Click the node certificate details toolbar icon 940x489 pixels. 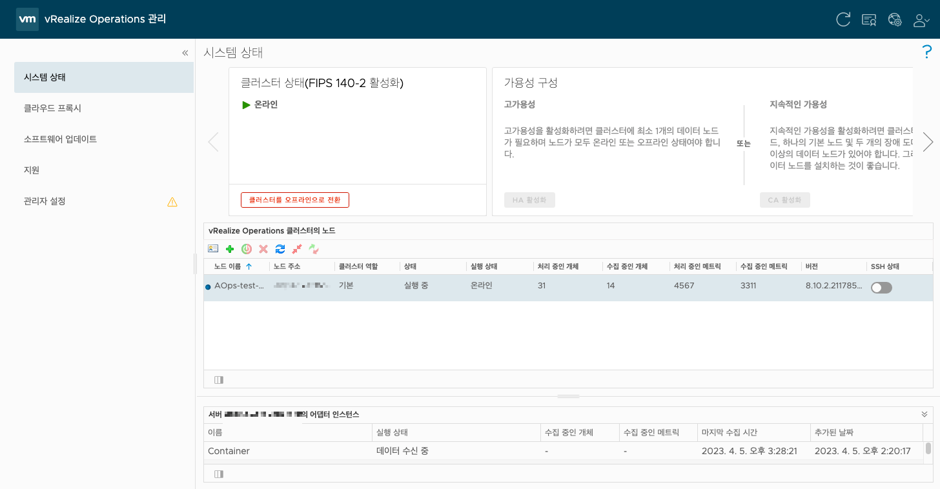pos(213,248)
